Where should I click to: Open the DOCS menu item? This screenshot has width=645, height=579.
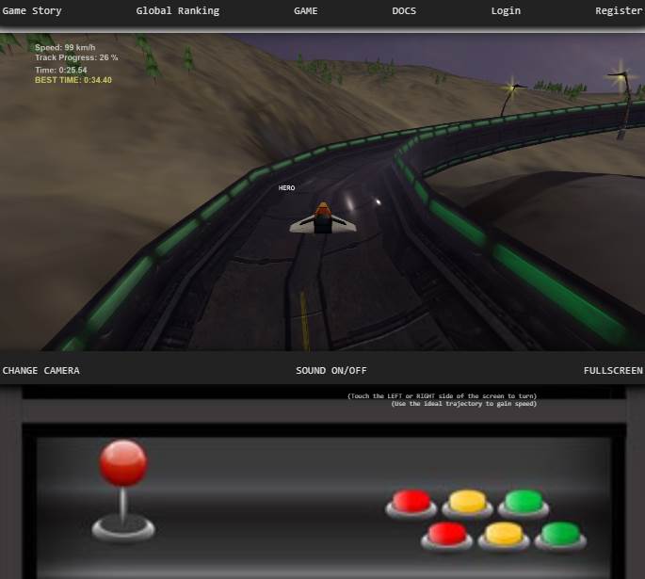point(404,11)
